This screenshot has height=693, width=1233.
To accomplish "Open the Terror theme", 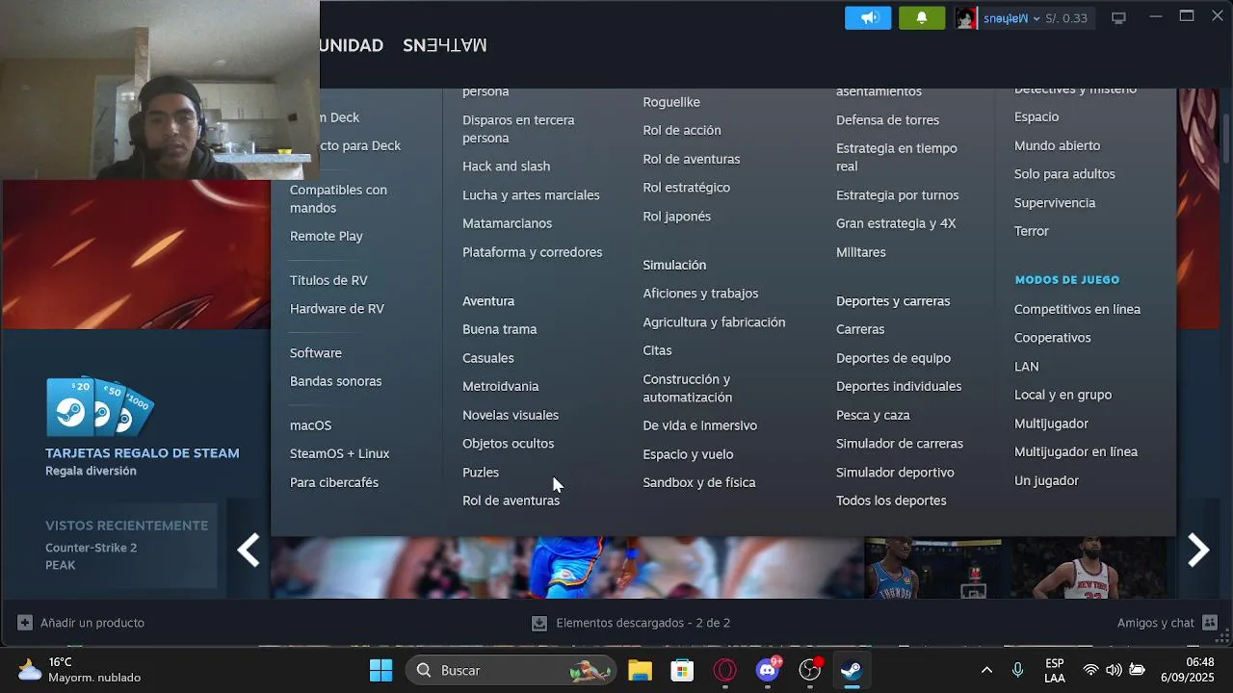I will point(1031,231).
